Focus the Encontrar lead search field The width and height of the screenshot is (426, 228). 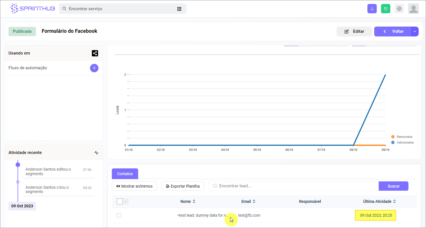(294, 186)
